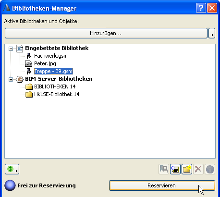Click the chair icon of Treppe - 39.gsm
220x197 pixels.
click(x=29, y=71)
